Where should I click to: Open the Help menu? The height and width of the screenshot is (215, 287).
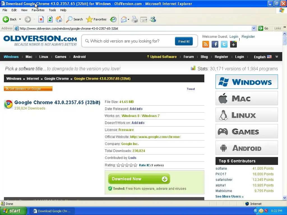pos(63,10)
